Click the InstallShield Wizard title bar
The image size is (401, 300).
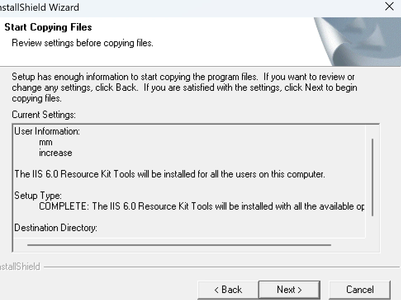tap(165, 7)
